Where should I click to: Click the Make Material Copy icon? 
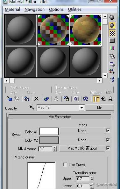pyautogui.click(x=46, y=99)
